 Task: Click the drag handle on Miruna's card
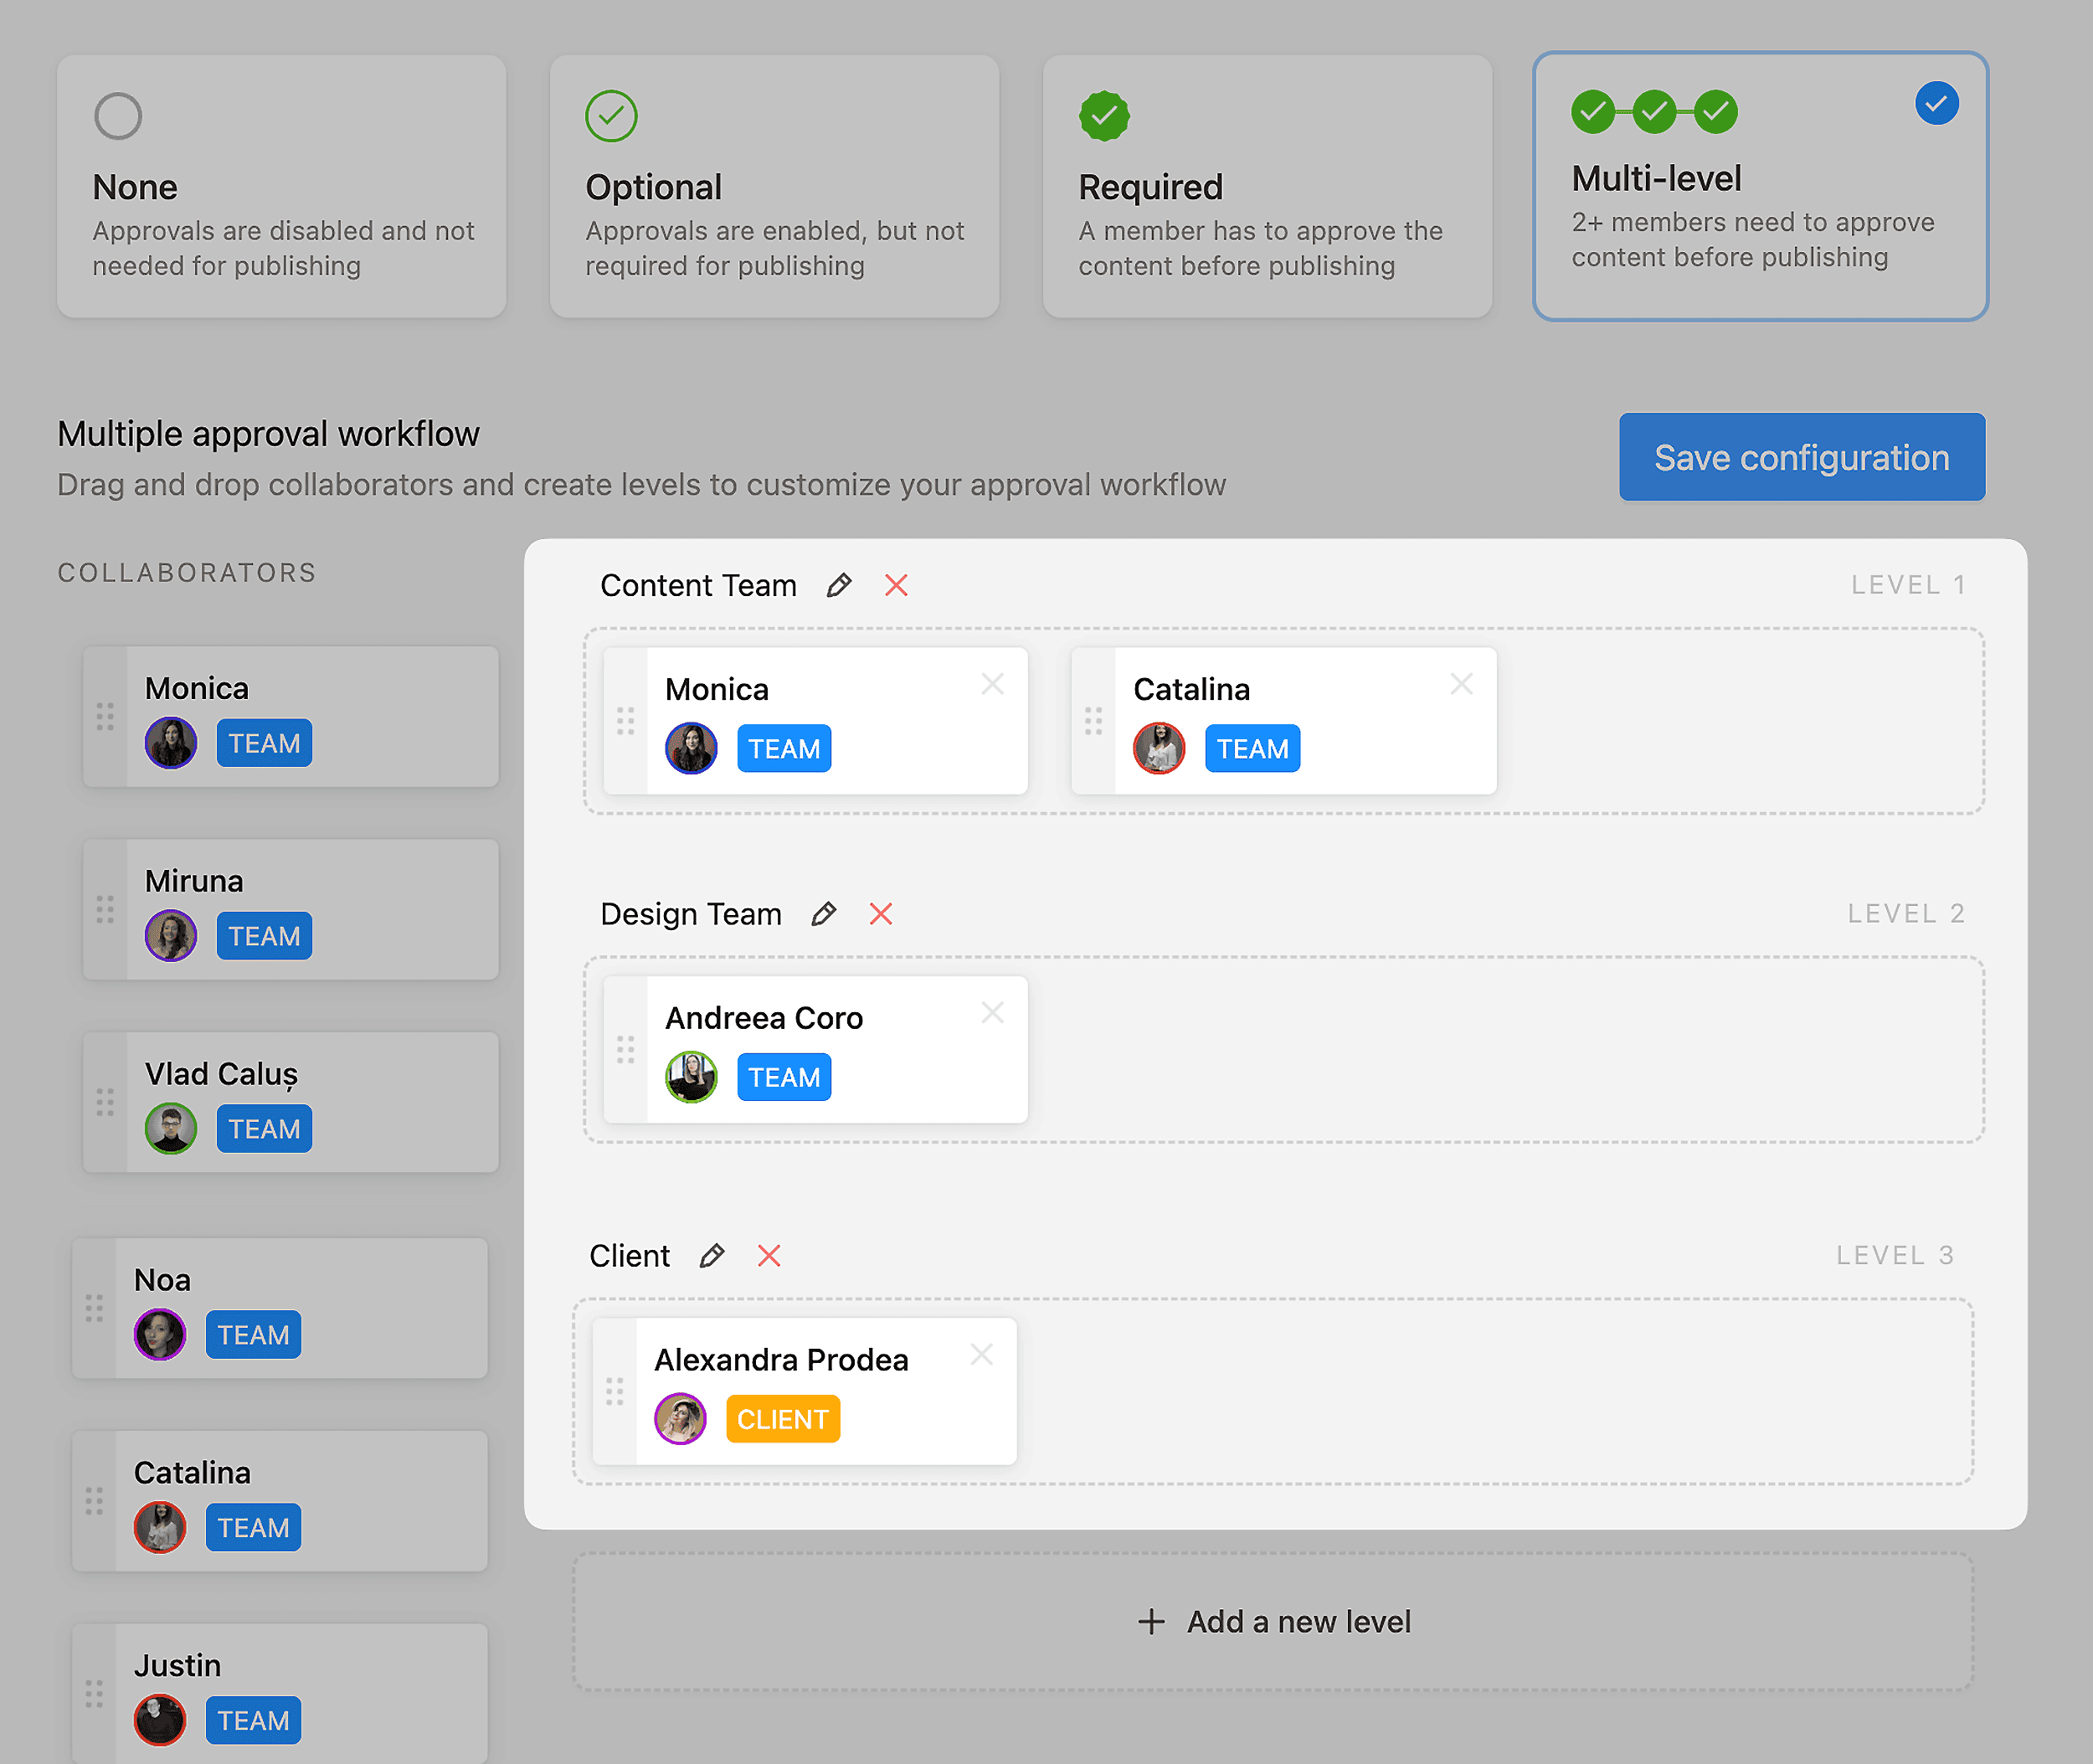point(105,908)
